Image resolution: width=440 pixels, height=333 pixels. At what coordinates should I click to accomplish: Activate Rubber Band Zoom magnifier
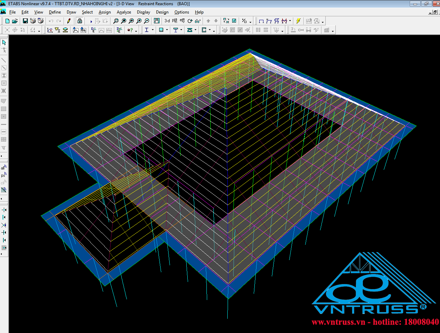pyautogui.click(x=116, y=21)
